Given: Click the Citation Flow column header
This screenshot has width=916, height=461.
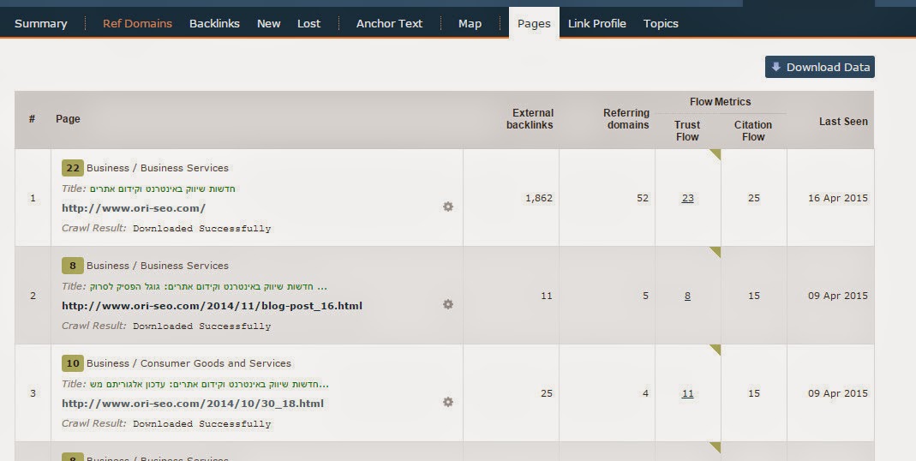Looking at the screenshot, I should 753,131.
